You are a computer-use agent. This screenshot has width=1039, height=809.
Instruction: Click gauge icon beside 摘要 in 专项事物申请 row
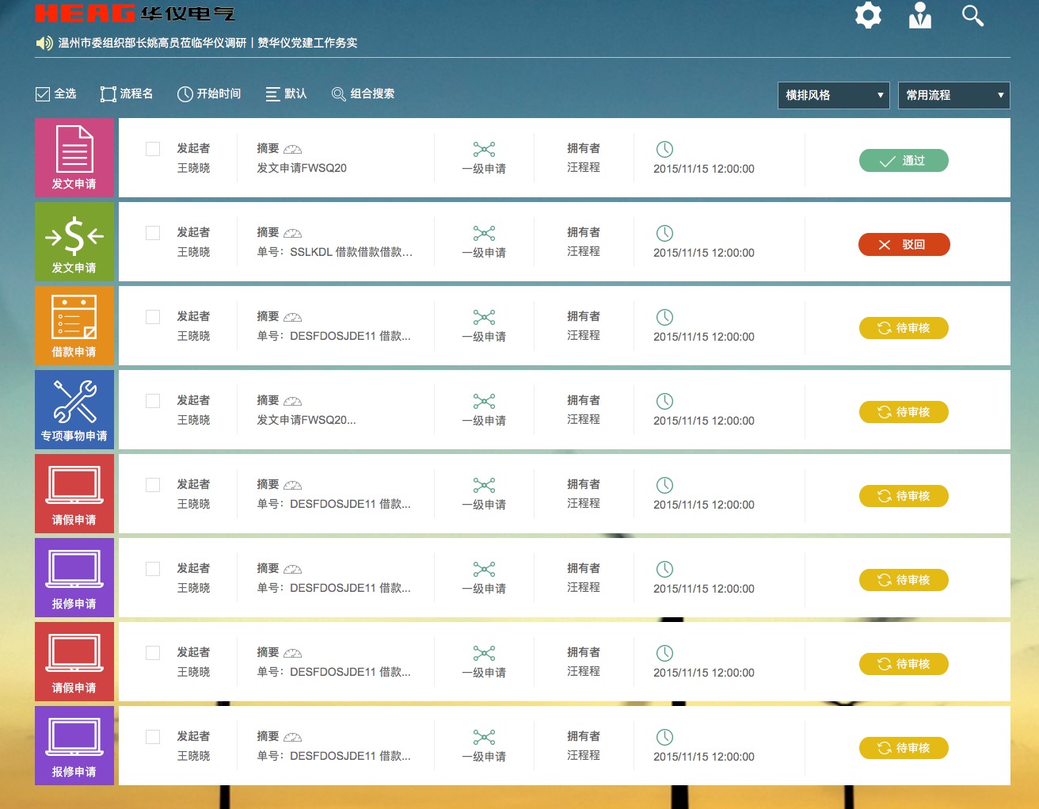tap(293, 401)
